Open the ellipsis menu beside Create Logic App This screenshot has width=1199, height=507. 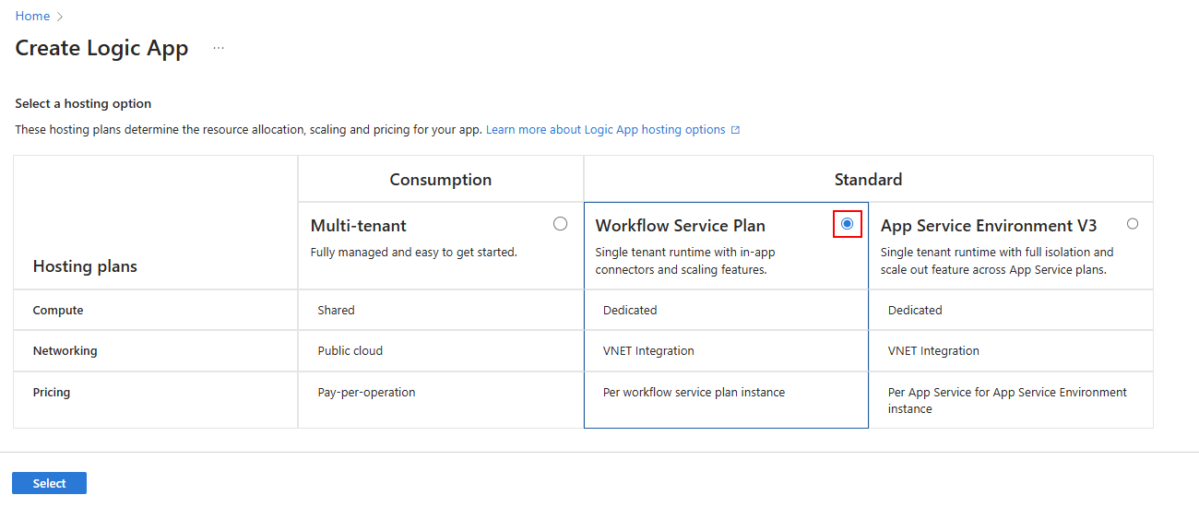pyautogui.click(x=219, y=48)
